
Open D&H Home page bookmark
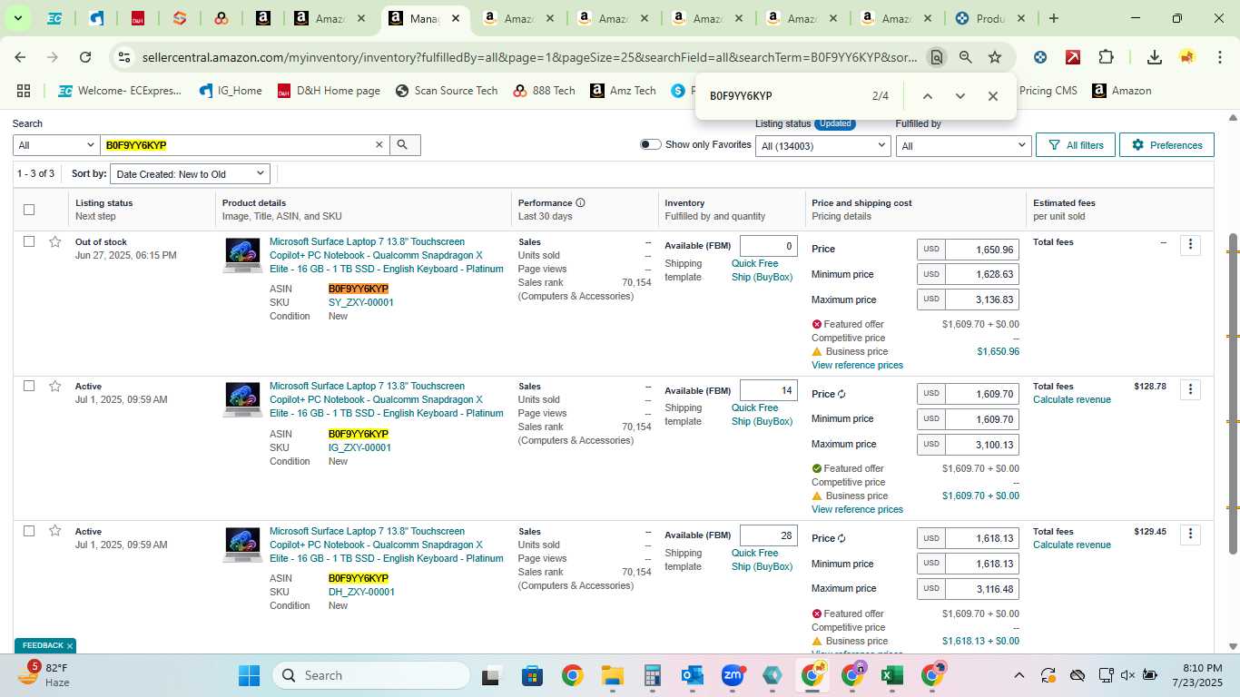pos(329,91)
